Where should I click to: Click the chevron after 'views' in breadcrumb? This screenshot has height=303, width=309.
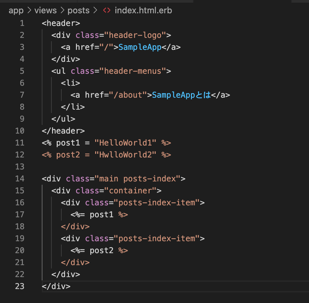62,10
